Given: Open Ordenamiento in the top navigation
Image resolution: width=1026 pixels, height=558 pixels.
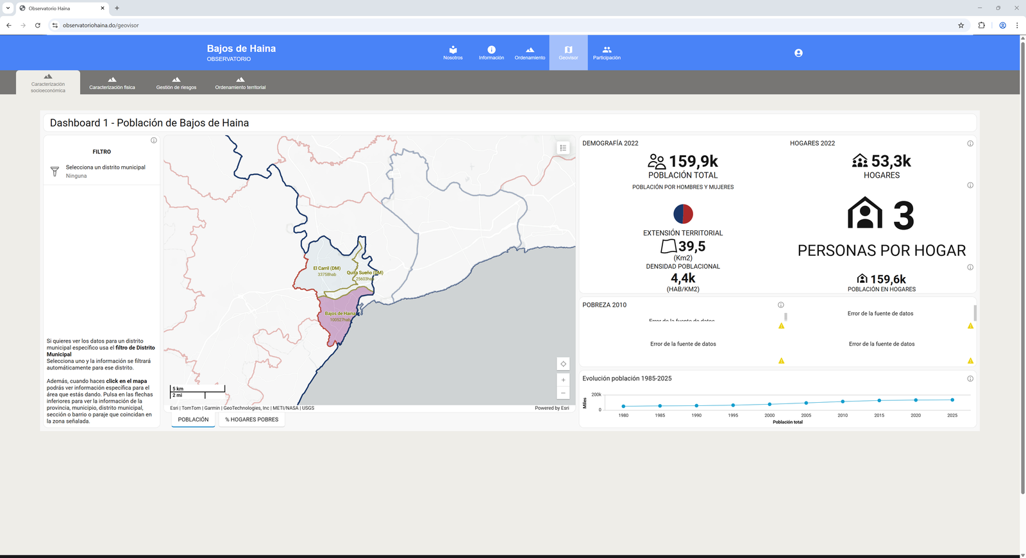Looking at the screenshot, I should (x=530, y=53).
